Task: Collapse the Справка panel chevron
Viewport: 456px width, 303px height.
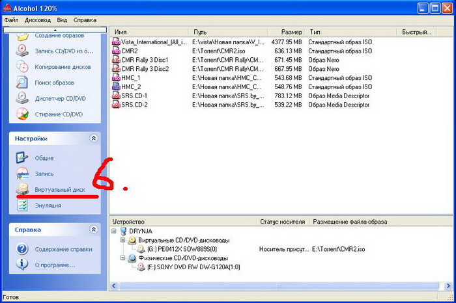Action: 94,230
